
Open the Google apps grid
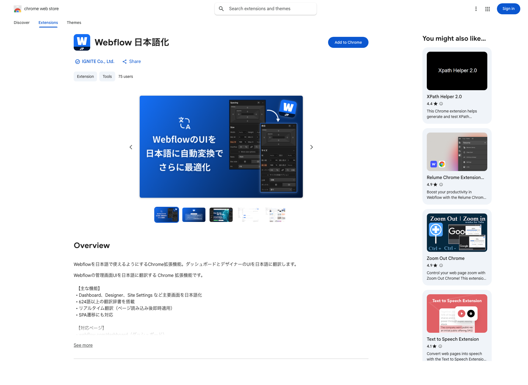[x=488, y=9]
